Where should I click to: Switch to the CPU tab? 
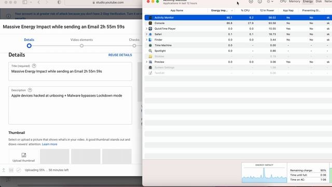coord(283,2)
